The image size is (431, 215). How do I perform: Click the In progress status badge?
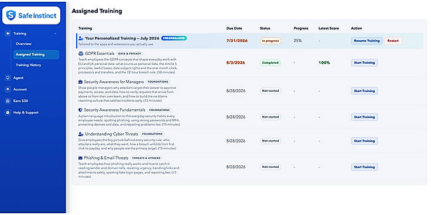pyautogui.click(x=271, y=41)
